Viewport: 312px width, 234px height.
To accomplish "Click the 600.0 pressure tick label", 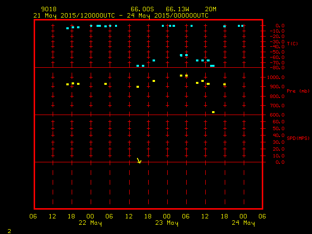I will (x=277, y=115).
